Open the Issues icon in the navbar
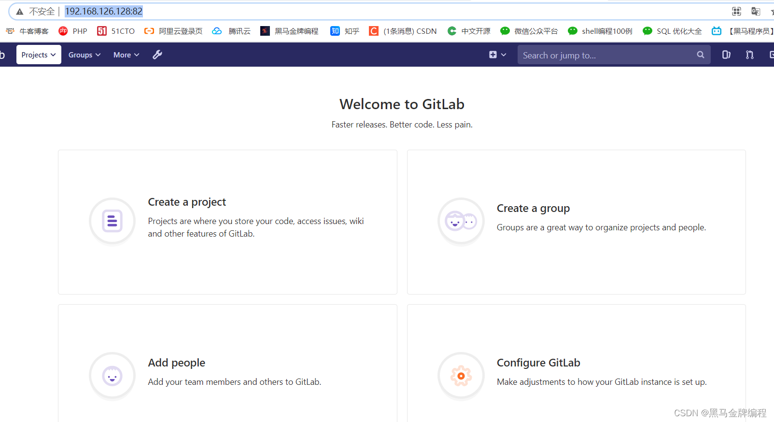 [x=726, y=55]
